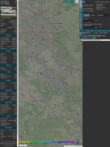Image resolution: width=110 pixels, height=147 pixels.
Task: Toggle the L labels button
Action: (81, 12)
